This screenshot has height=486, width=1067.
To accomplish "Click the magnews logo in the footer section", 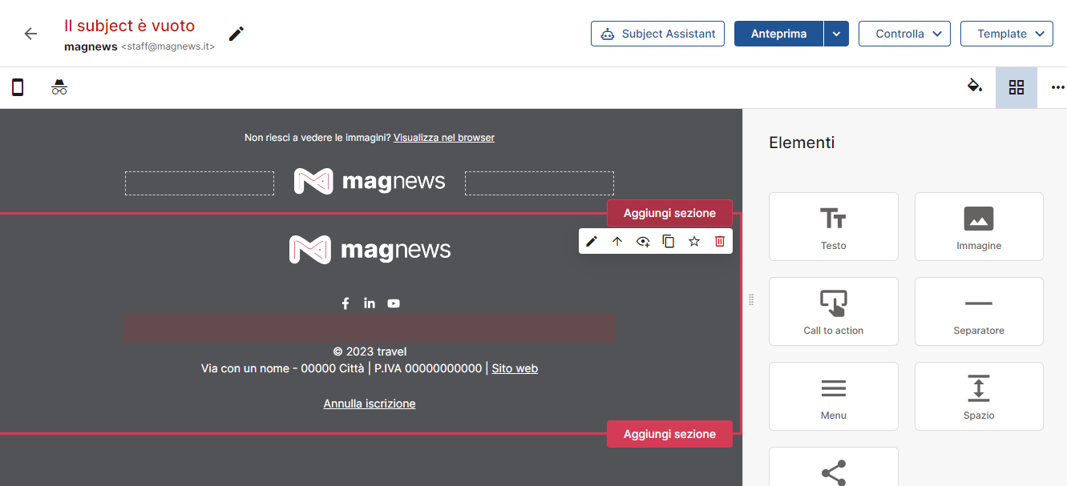I will 370,250.
